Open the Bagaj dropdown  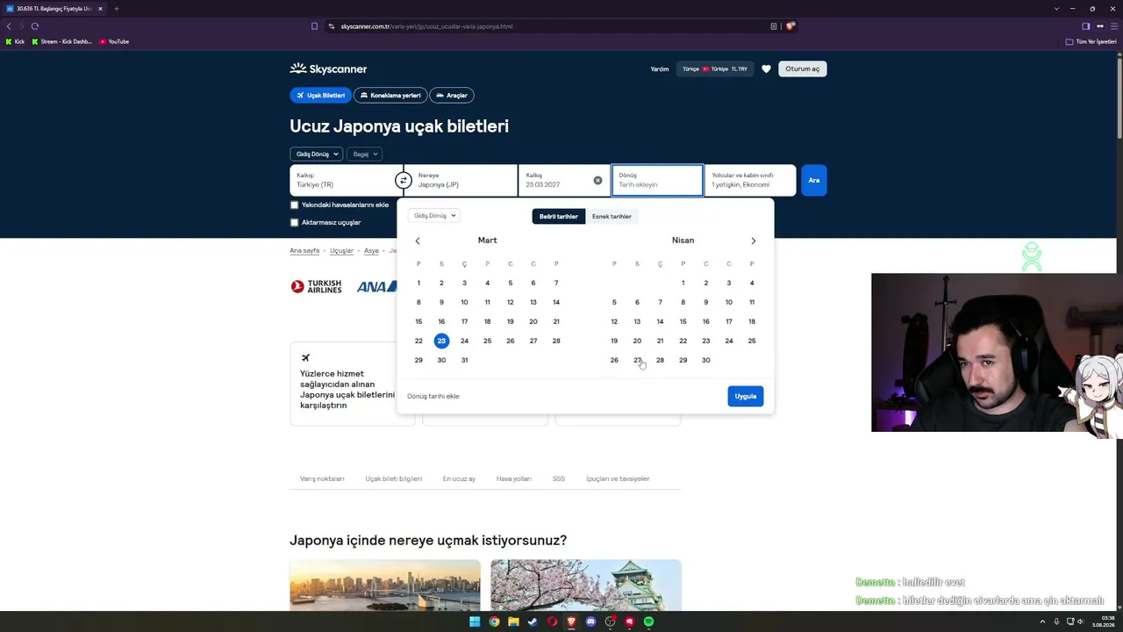point(364,154)
